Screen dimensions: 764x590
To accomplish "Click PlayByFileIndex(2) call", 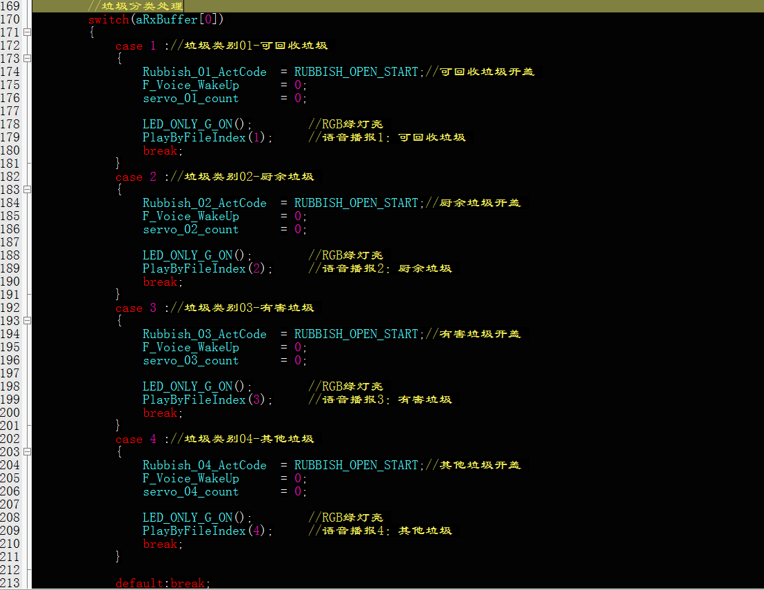I will (203, 268).
